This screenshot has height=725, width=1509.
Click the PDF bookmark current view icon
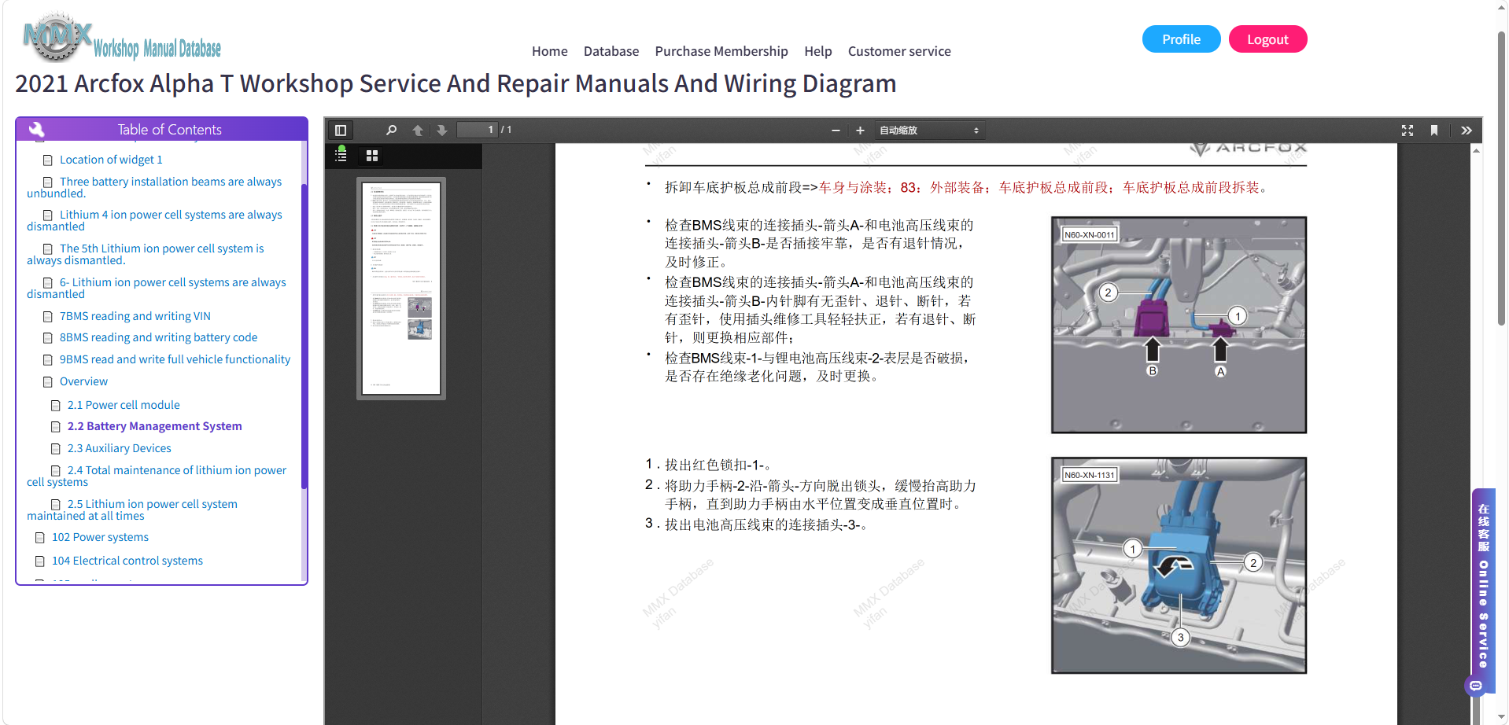[1434, 131]
